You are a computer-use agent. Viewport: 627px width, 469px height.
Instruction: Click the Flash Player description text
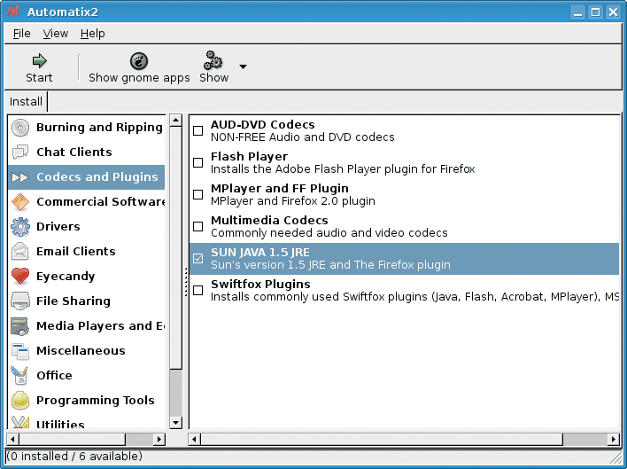tap(343, 169)
